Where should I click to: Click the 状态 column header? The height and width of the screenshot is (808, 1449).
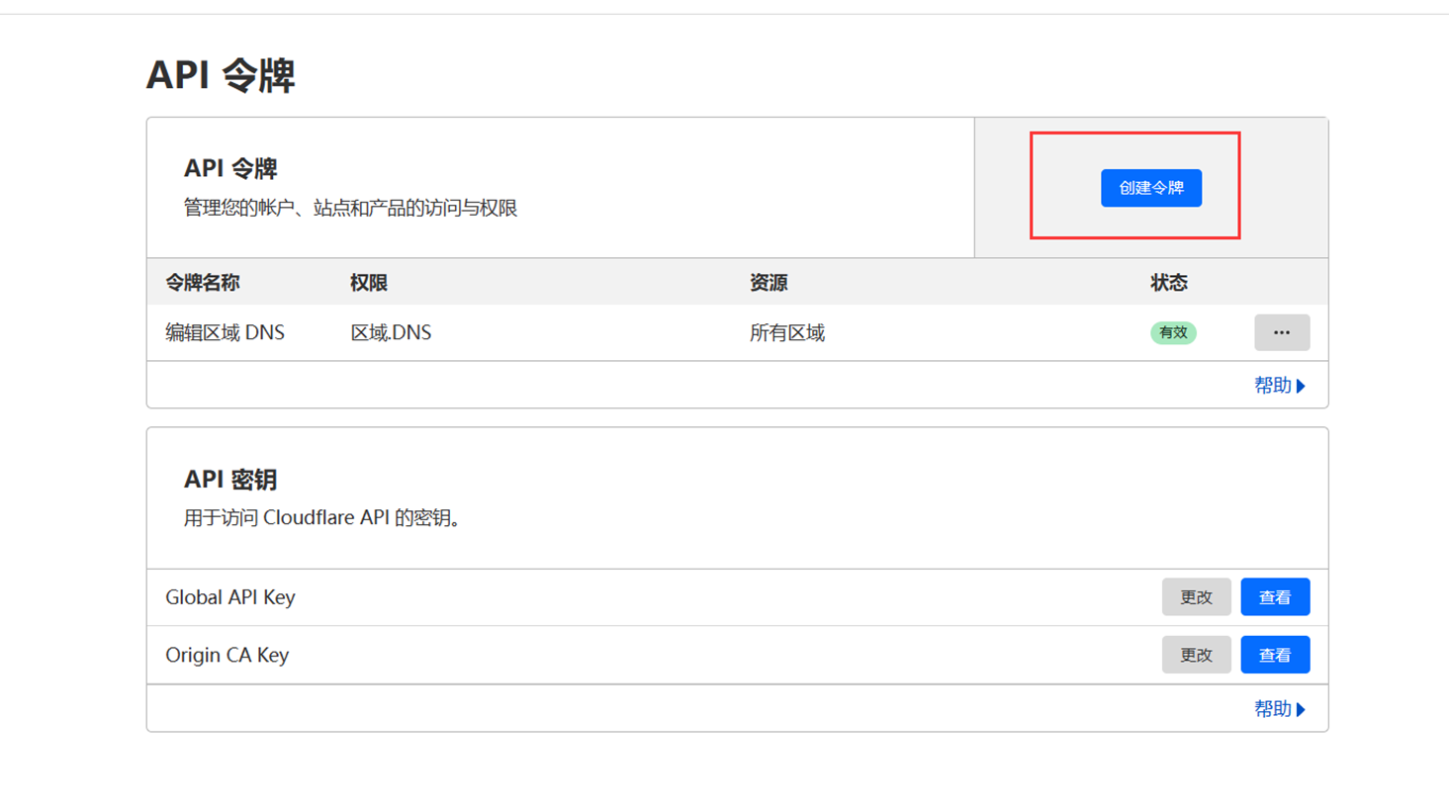(x=1168, y=283)
